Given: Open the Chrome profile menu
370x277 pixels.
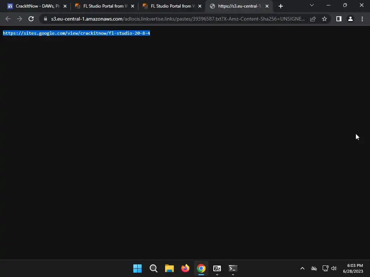Looking at the screenshot, I should click(350, 19).
